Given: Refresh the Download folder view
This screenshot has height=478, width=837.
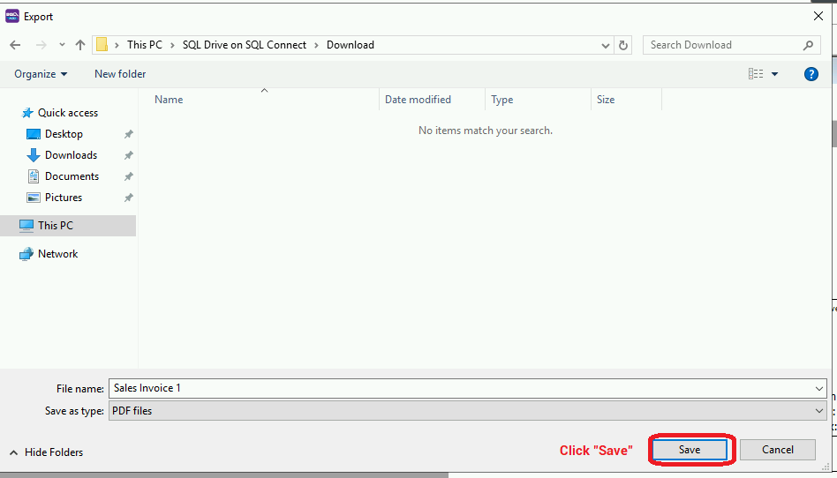Looking at the screenshot, I should point(623,45).
